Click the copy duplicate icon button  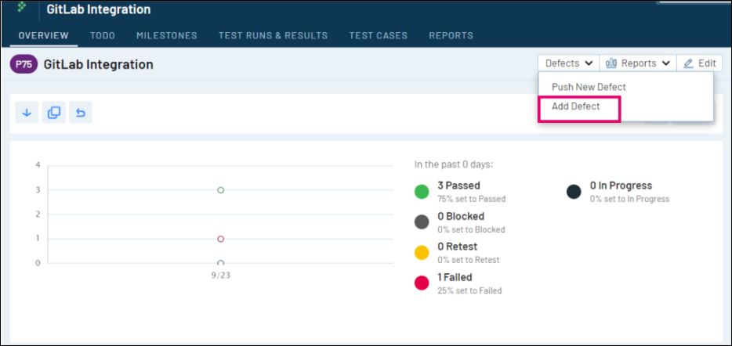click(53, 113)
